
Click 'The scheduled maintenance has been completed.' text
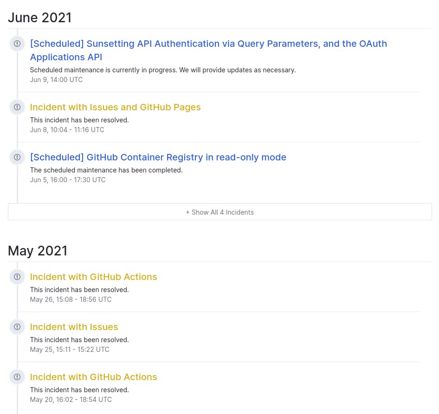[x=106, y=170]
